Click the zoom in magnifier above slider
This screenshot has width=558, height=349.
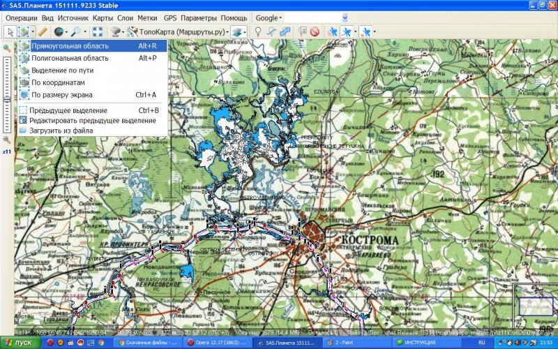tap(6, 48)
